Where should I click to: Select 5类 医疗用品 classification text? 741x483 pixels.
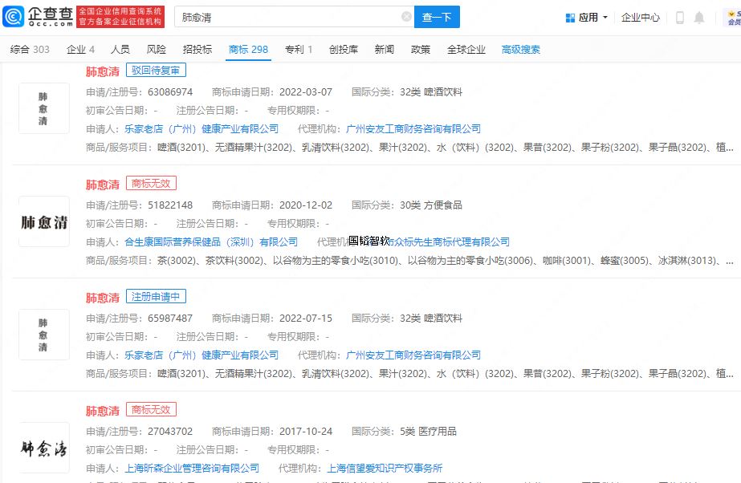coord(428,431)
